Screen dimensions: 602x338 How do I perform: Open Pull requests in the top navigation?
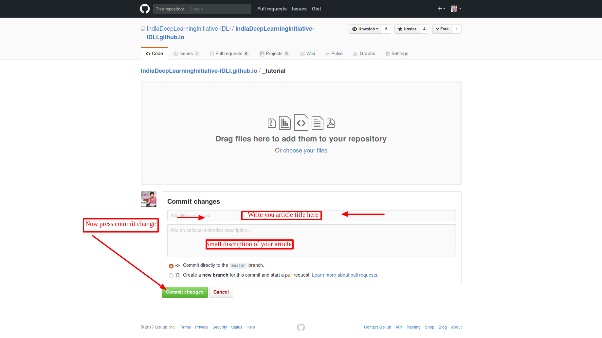click(x=272, y=9)
